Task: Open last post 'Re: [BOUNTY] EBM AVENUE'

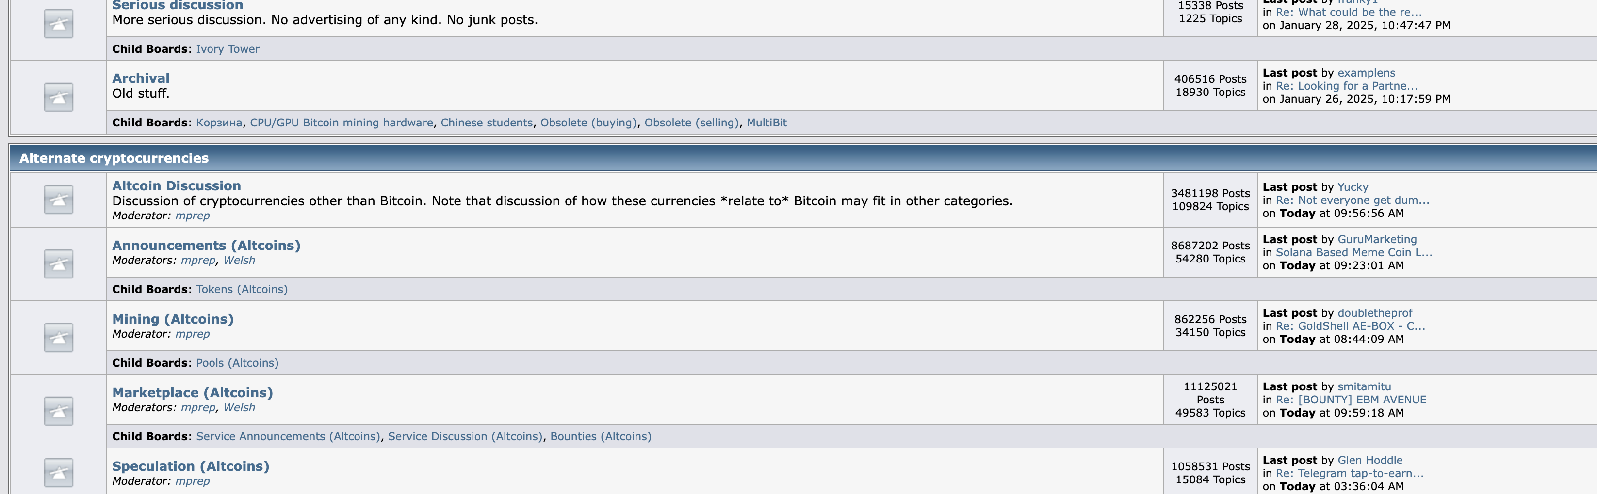Action: point(1350,400)
